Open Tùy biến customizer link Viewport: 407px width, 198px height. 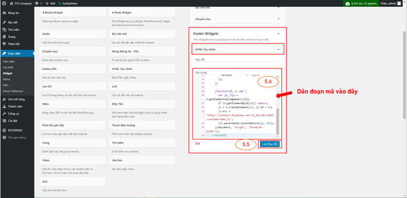point(8,67)
